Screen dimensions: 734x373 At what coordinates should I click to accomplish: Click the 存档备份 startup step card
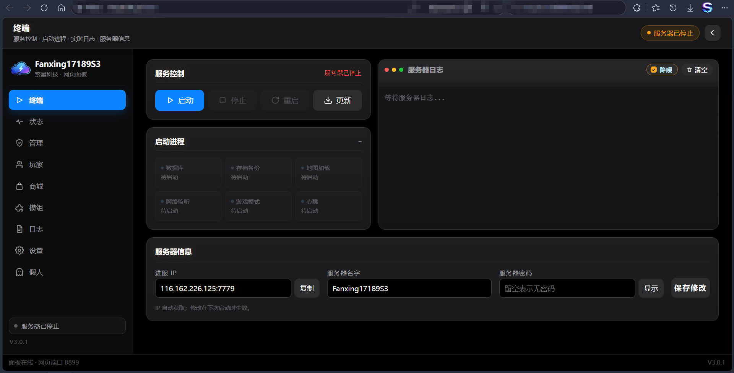coord(258,172)
